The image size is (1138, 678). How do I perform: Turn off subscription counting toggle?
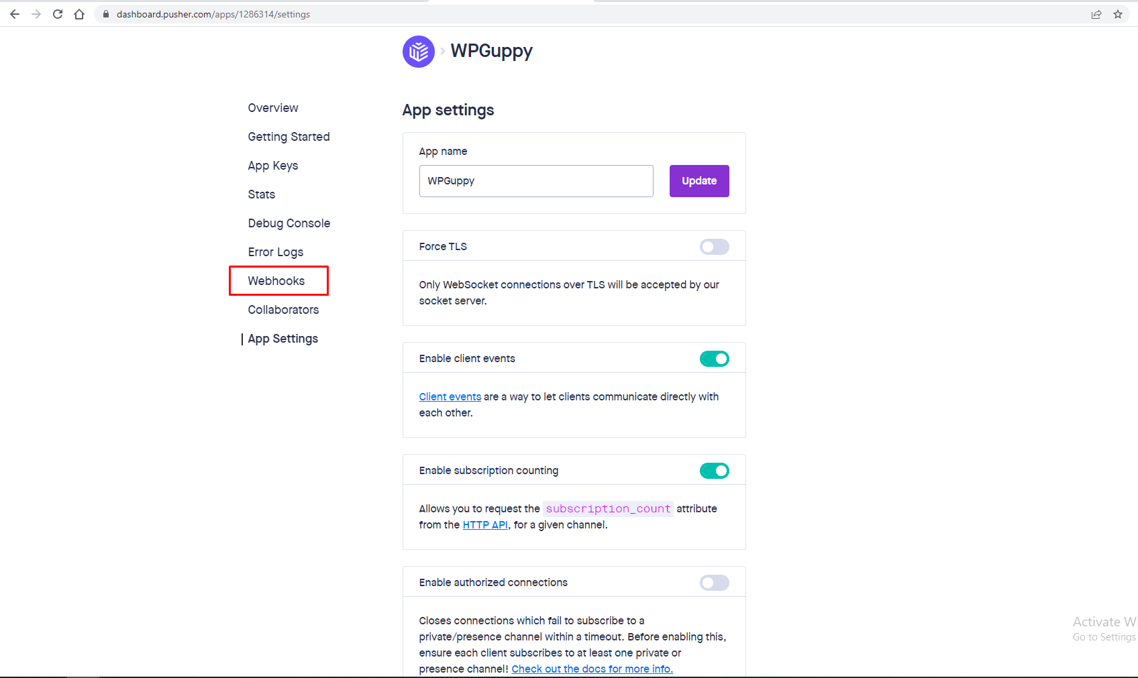pos(714,471)
